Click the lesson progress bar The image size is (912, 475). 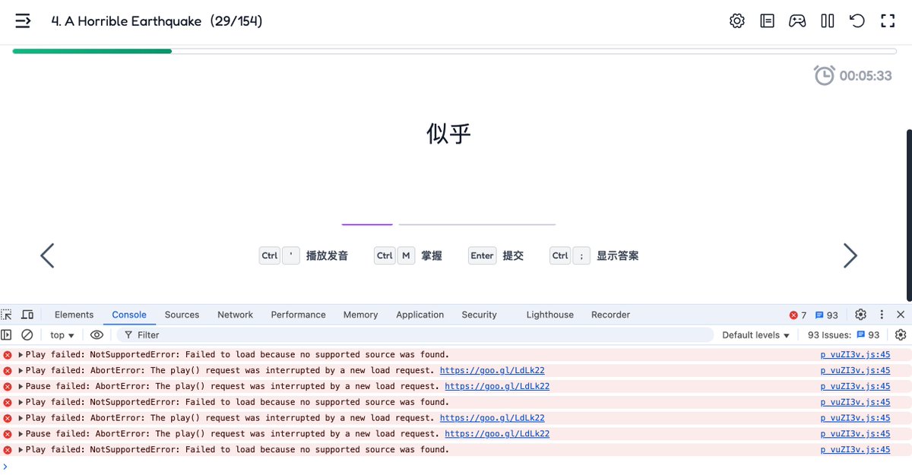[x=454, y=51]
